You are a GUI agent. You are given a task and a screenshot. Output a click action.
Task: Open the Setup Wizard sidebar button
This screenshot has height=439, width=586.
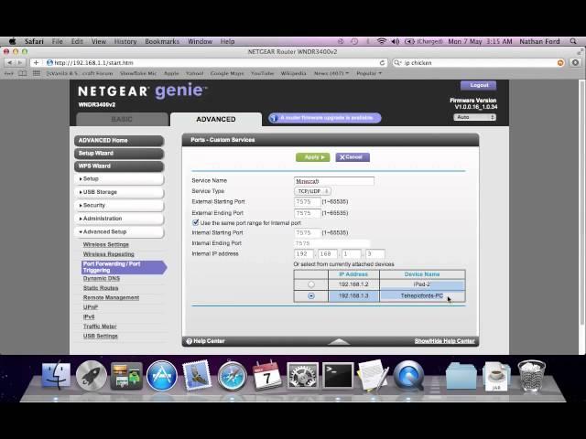pyautogui.click(x=119, y=154)
